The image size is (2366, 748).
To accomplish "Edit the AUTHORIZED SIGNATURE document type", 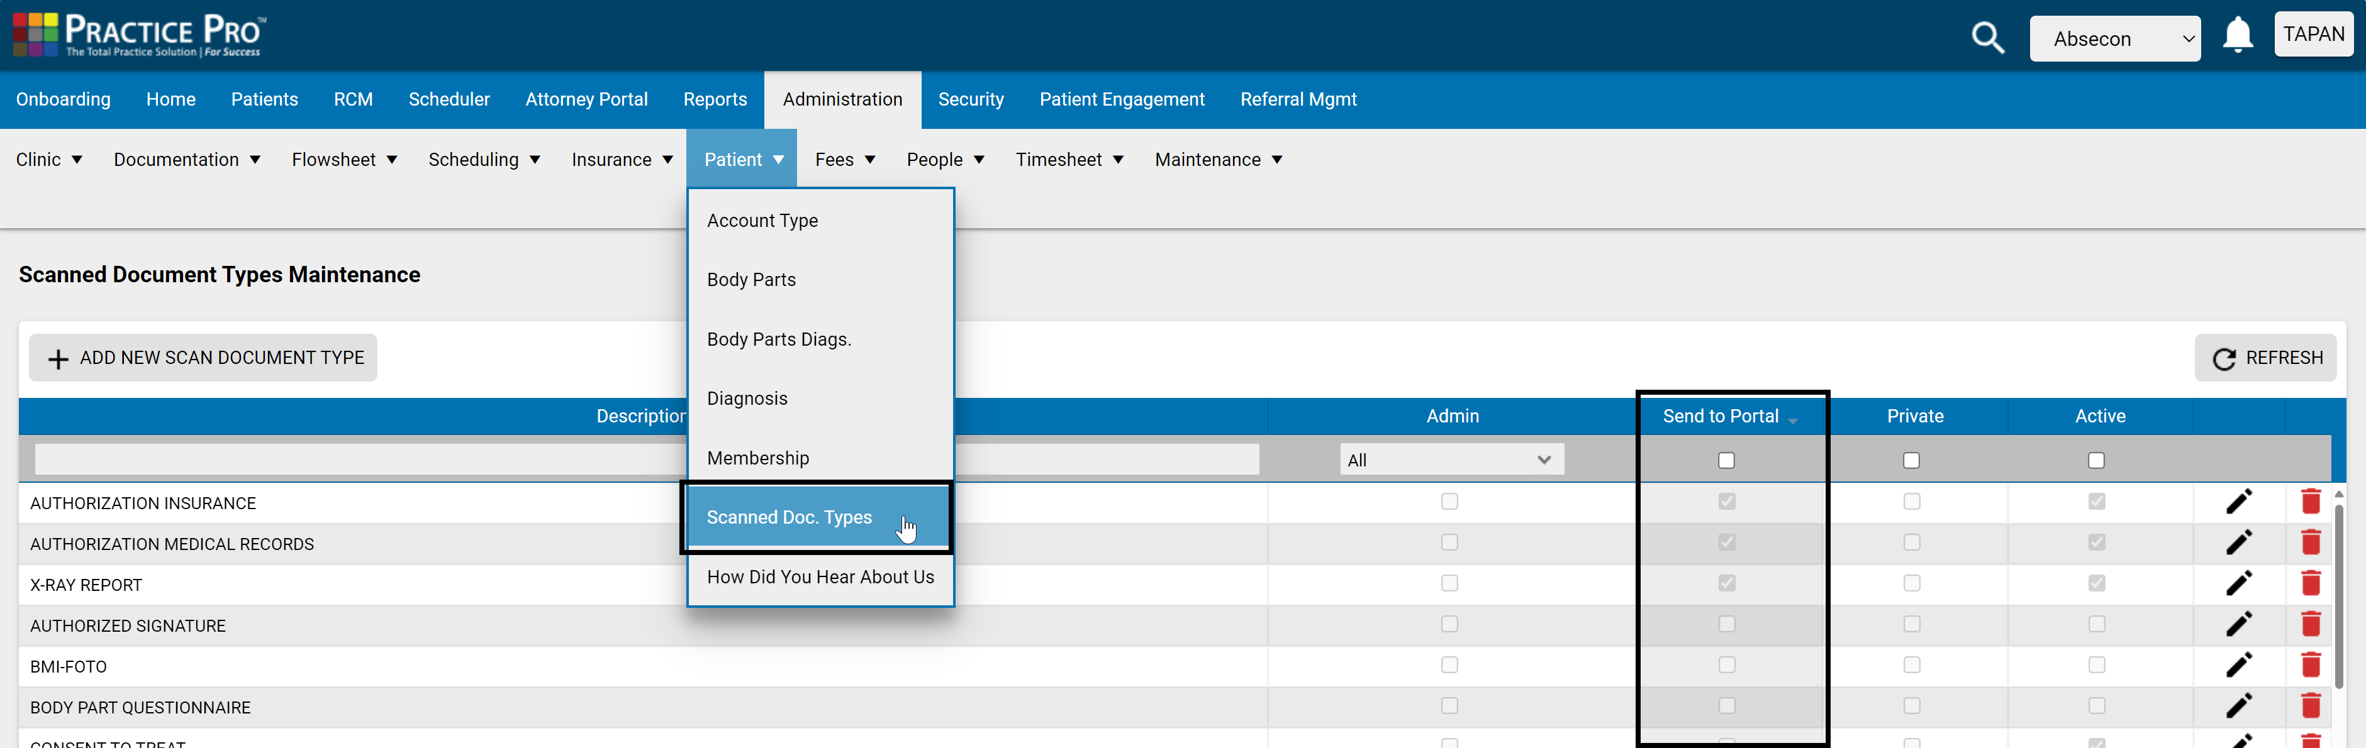I will coord(2240,624).
